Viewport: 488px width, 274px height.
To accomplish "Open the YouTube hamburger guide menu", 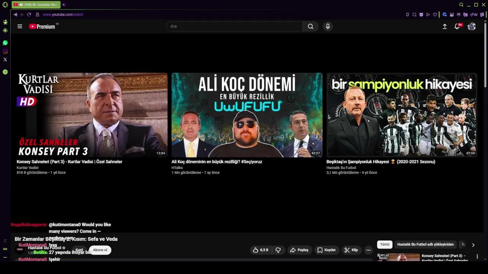I will pyautogui.click(x=20, y=26).
